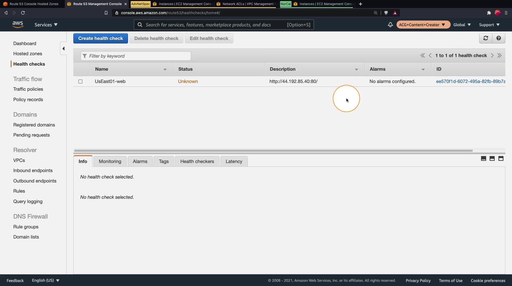Click Create health check button

101,38
